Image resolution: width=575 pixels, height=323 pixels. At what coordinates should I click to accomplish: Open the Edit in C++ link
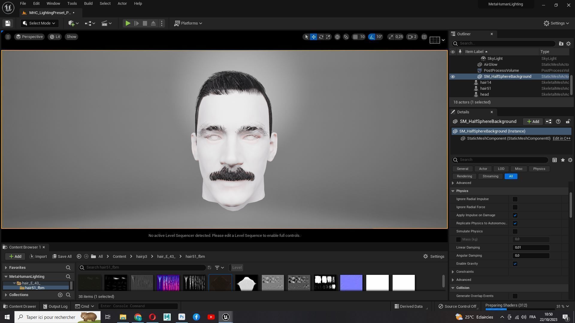click(562, 138)
